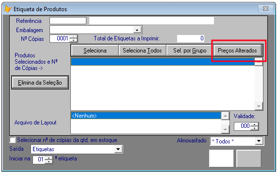Open the Saída Etiquetas dropdown
This screenshot has width=278, height=175.
click(118, 149)
